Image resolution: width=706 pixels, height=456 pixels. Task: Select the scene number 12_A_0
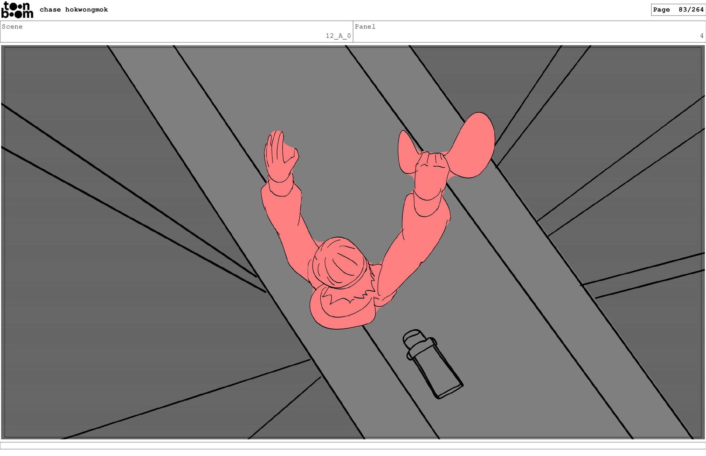338,36
